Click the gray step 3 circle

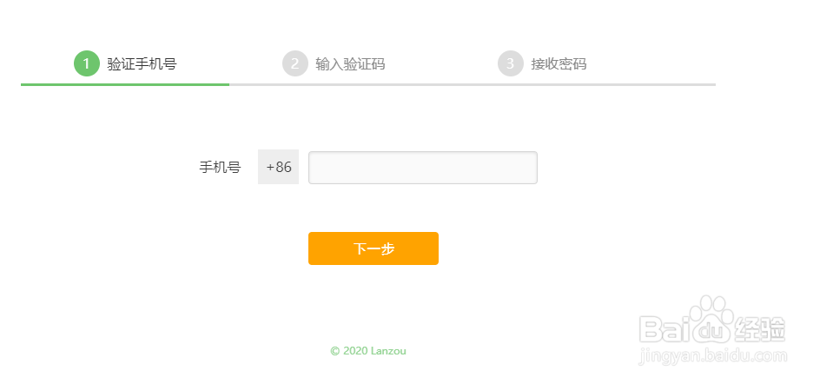511,63
